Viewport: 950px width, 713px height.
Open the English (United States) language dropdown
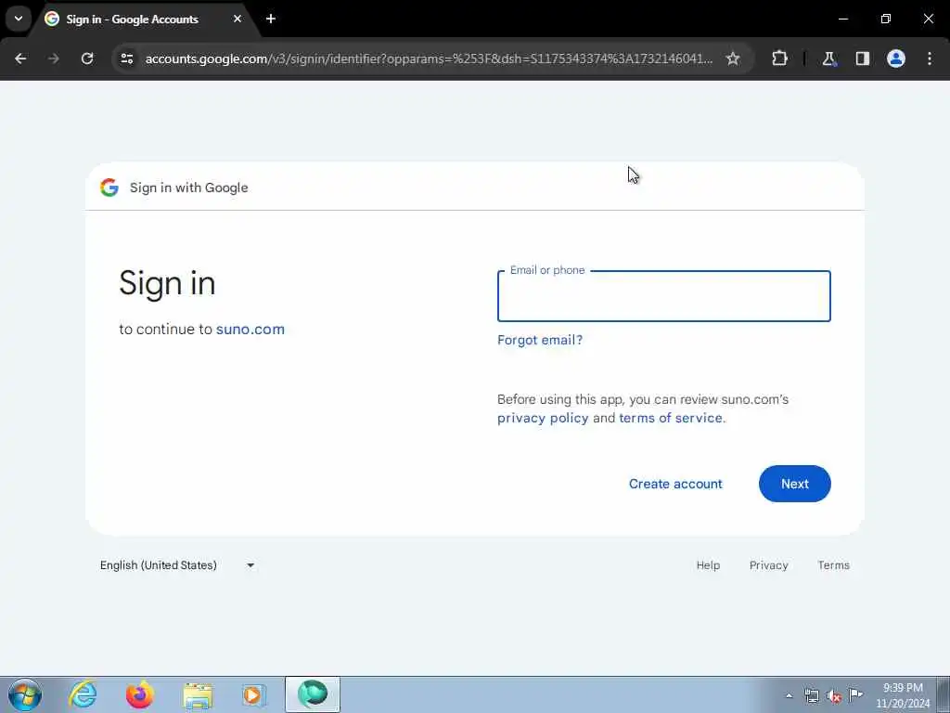pos(177,565)
